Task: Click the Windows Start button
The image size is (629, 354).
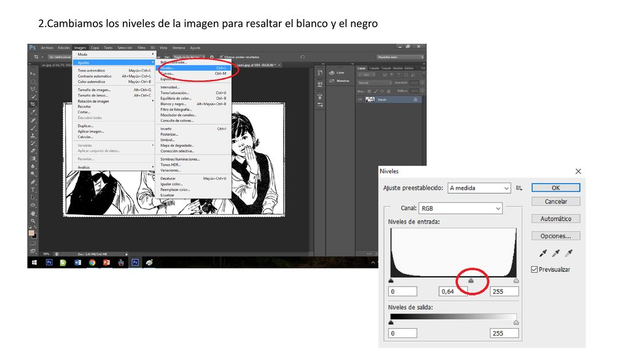Action: tap(34, 262)
